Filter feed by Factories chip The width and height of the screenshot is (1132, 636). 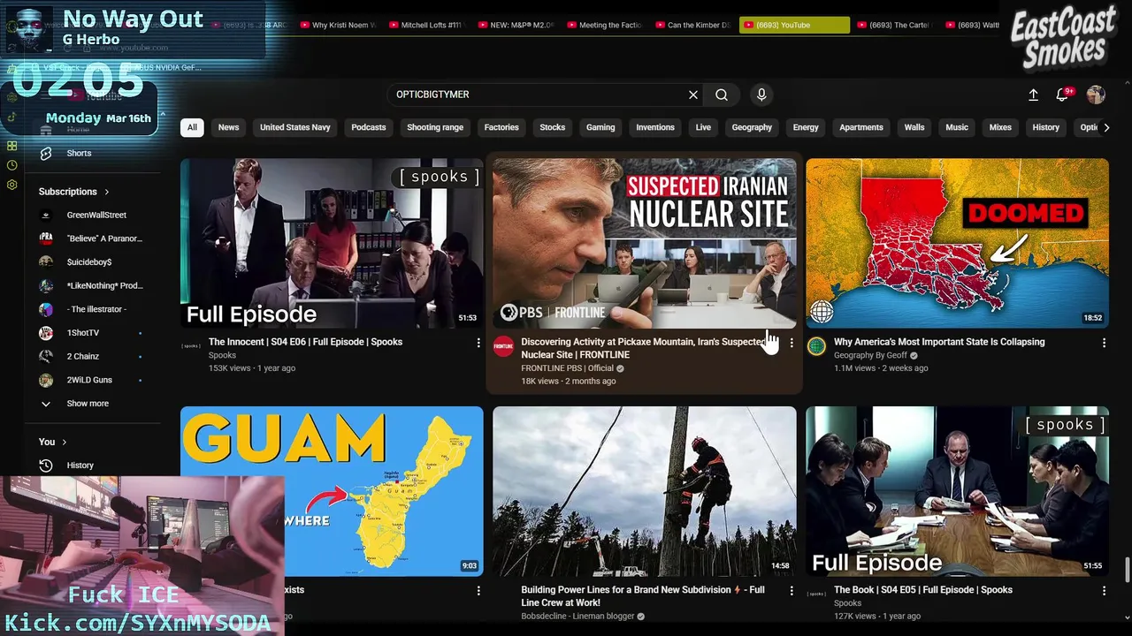pos(501,127)
